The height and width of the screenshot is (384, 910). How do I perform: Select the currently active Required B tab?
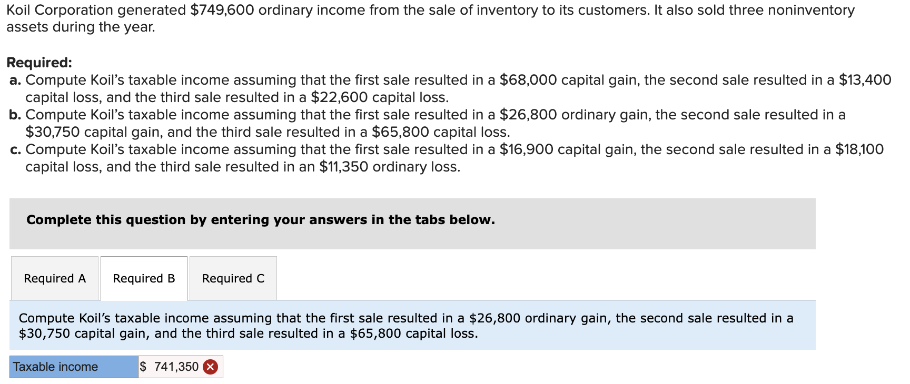[x=143, y=278]
